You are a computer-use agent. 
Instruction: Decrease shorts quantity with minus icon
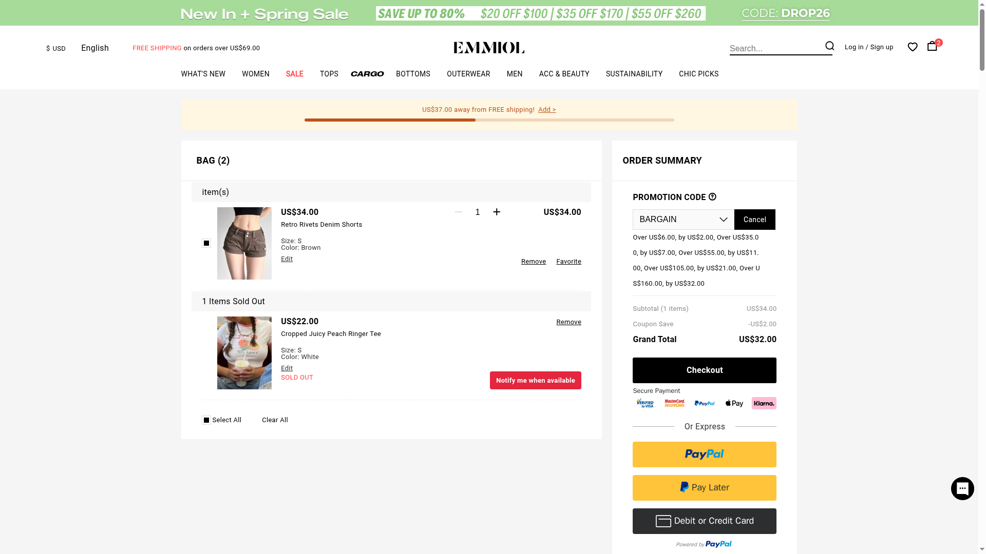click(x=459, y=212)
